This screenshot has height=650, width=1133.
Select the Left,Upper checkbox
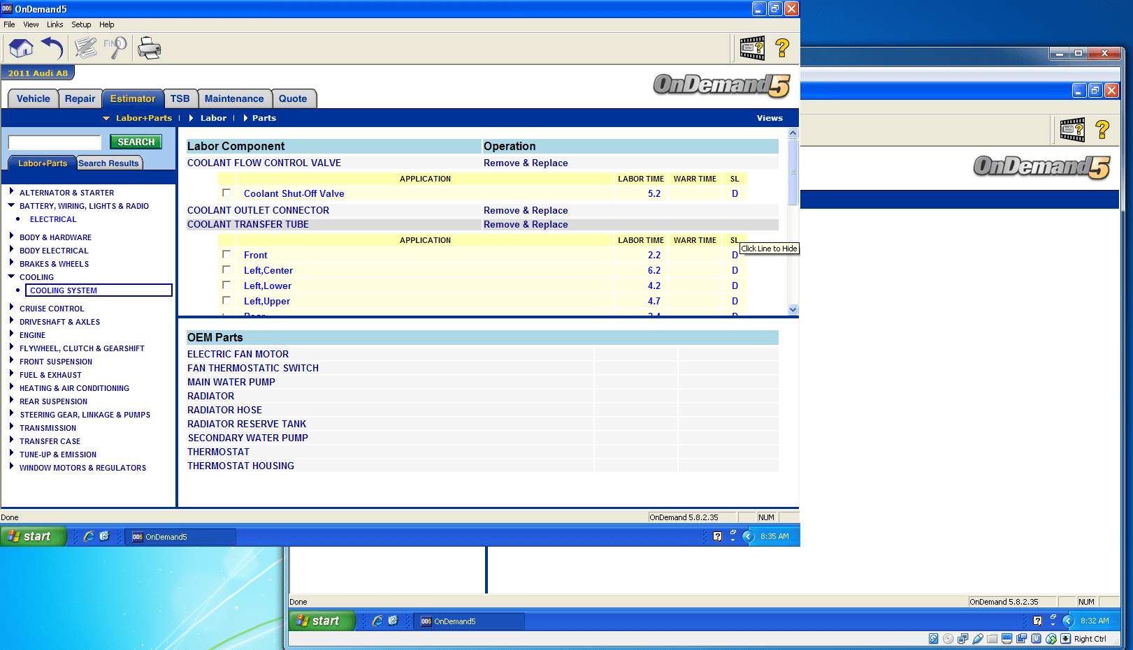pyautogui.click(x=226, y=300)
